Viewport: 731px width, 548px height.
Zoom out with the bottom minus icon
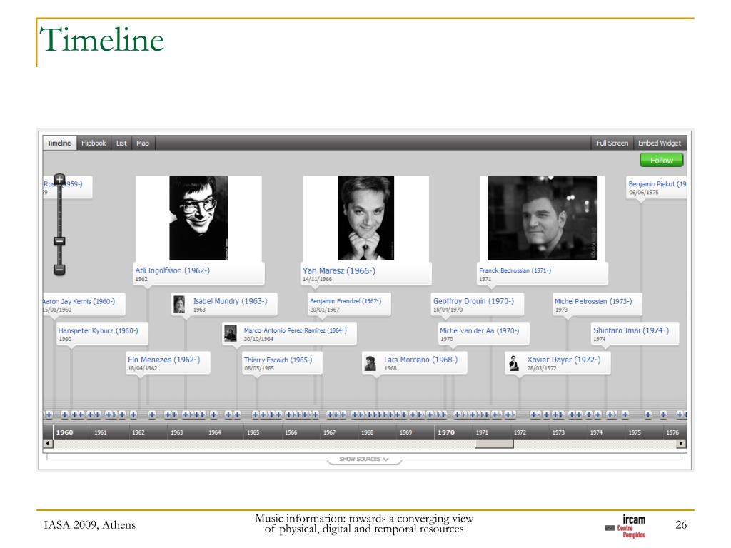pos(60,270)
